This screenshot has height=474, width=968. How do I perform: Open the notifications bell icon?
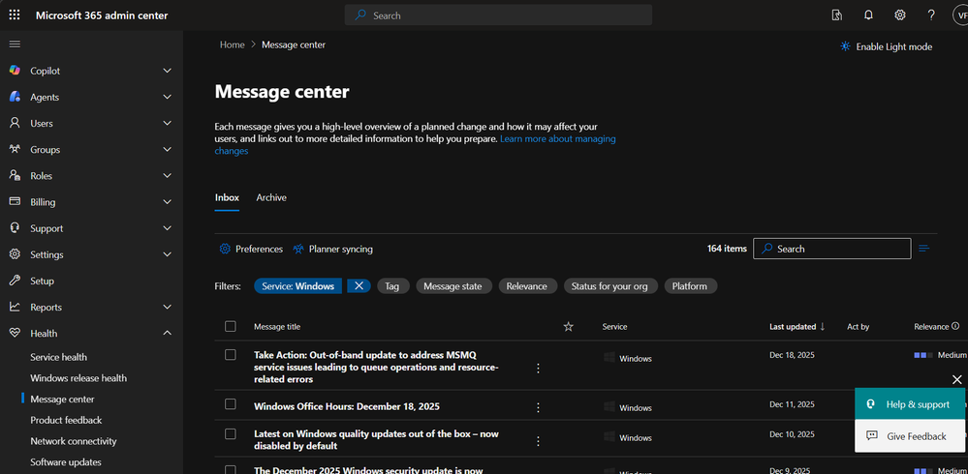pyautogui.click(x=868, y=15)
